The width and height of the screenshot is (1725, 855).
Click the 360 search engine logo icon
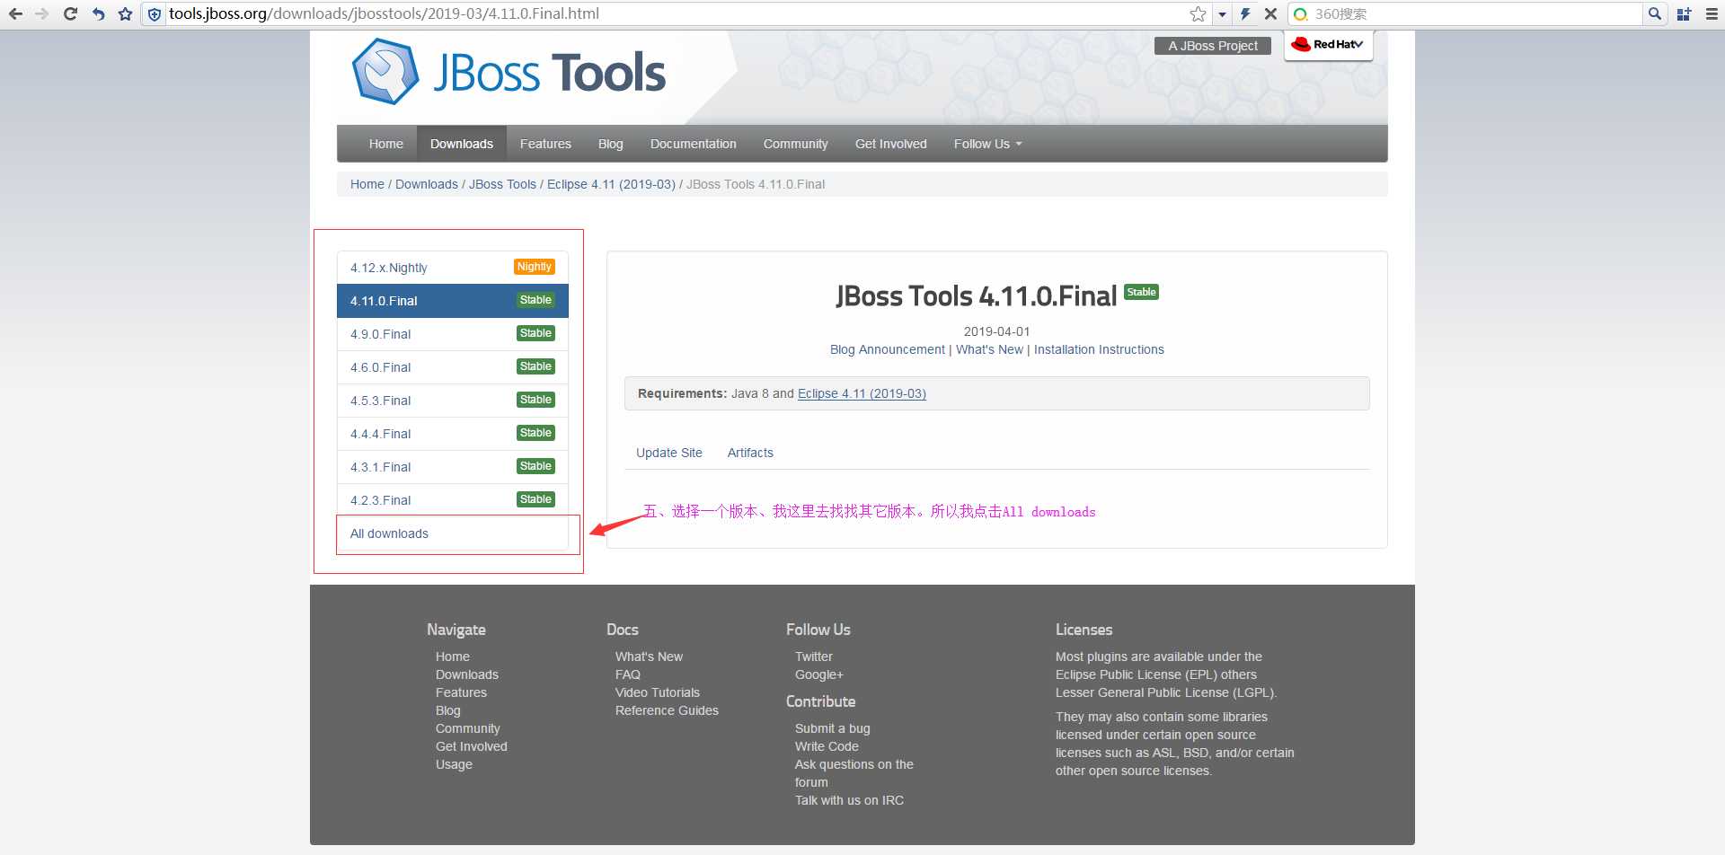coord(1300,14)
